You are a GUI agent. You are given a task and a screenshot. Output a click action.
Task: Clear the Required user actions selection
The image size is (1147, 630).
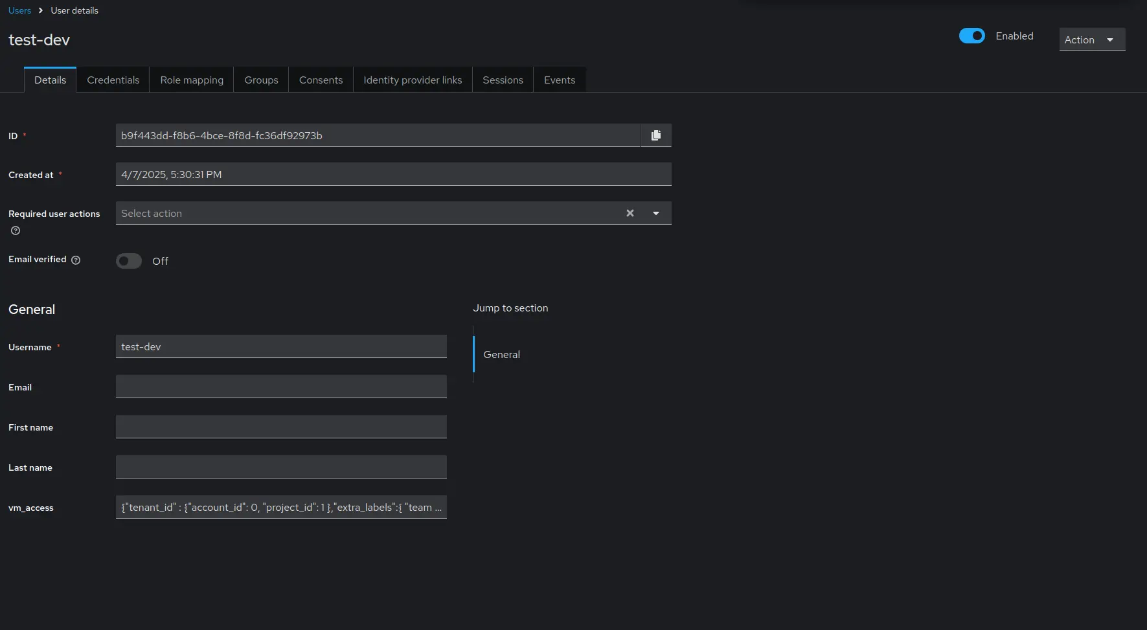click(630, 213)
